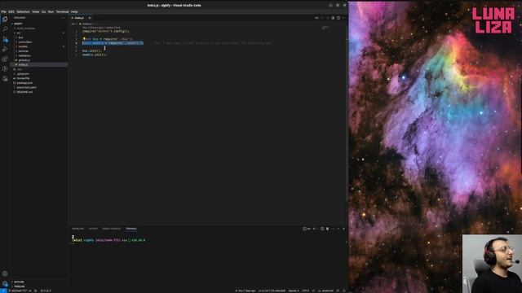Screen dimensions: 522x293
Task: Open the View menu
Action: pos(36,11)
